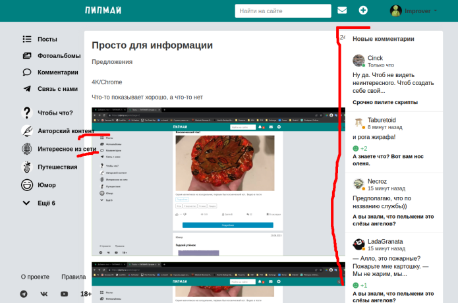Open the LadaGranata username link

[x=385, y=241]
